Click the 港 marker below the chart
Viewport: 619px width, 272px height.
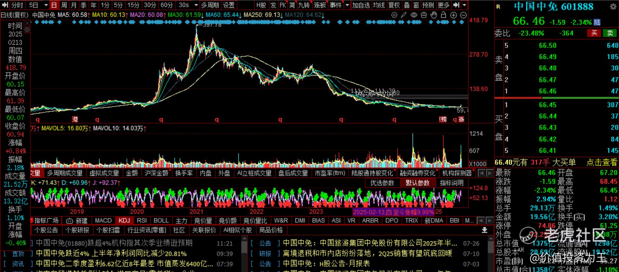tap(75, 119)
